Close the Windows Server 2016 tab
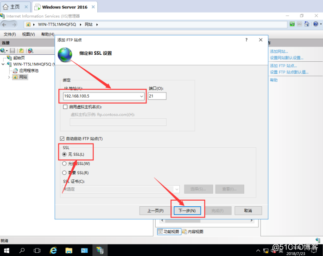 coord(93,7)
